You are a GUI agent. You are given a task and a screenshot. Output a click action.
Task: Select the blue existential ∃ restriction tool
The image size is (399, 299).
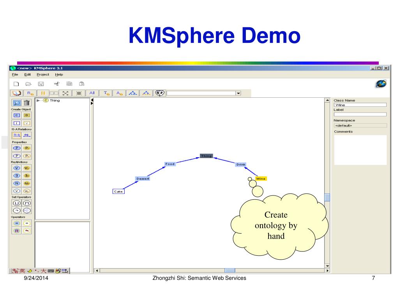(17, 176)
